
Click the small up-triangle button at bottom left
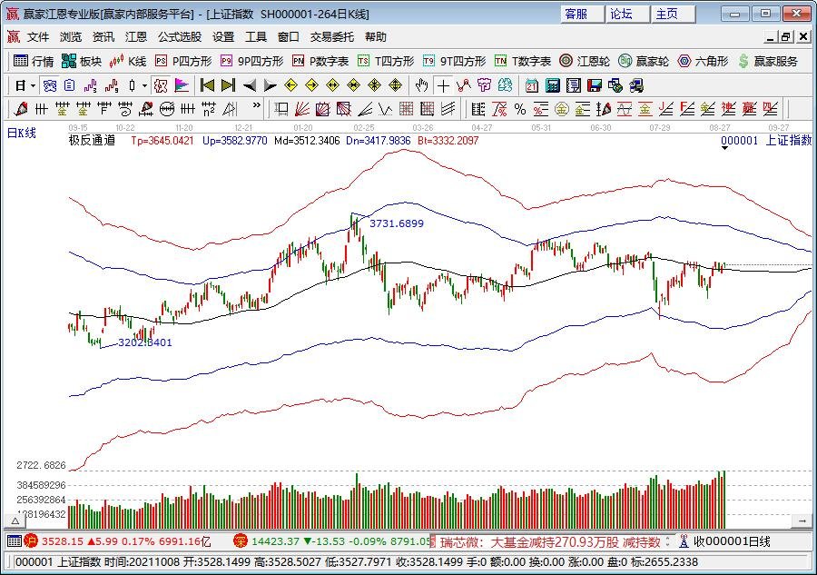15,520
